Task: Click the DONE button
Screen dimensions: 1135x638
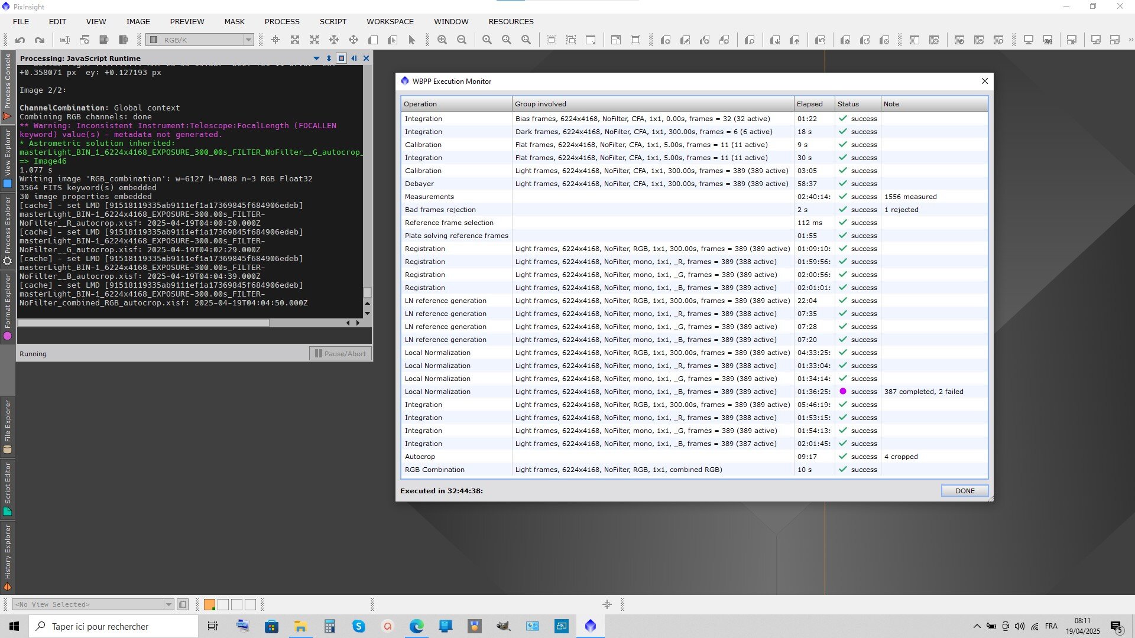Action: [964, 491]
